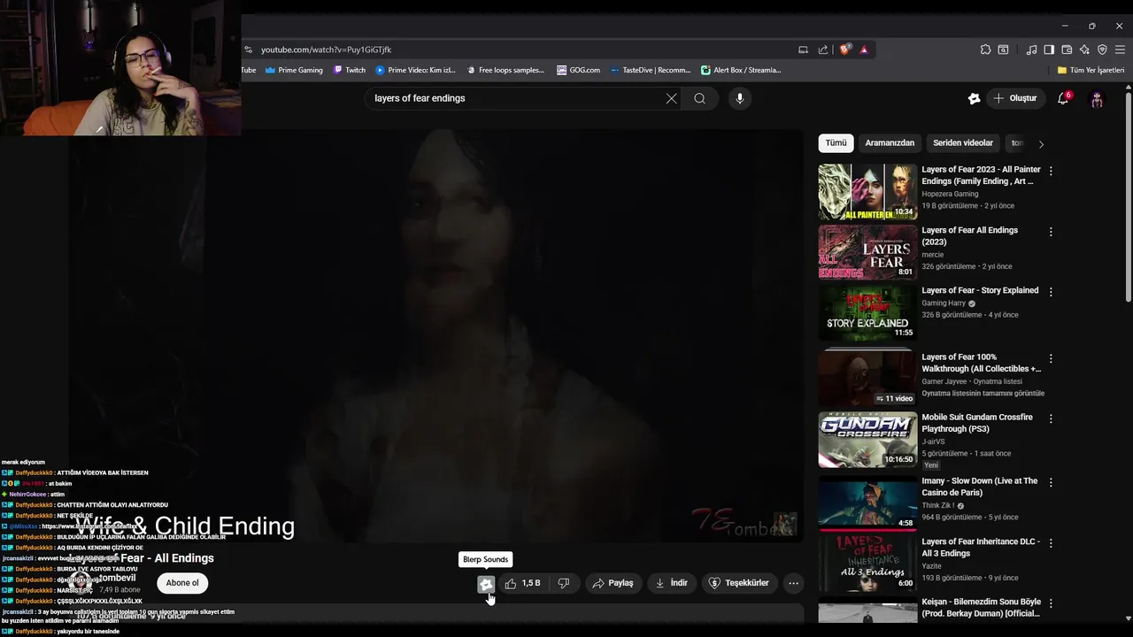1133x637 pixels.
Task: Open the Alert Box / Streamlabs bookmark
Action: [742, 70]
